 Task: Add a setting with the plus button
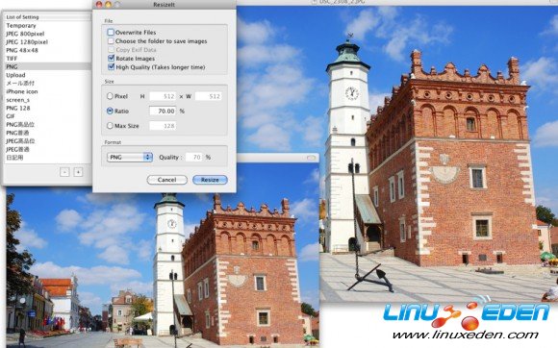click(78, 172)
